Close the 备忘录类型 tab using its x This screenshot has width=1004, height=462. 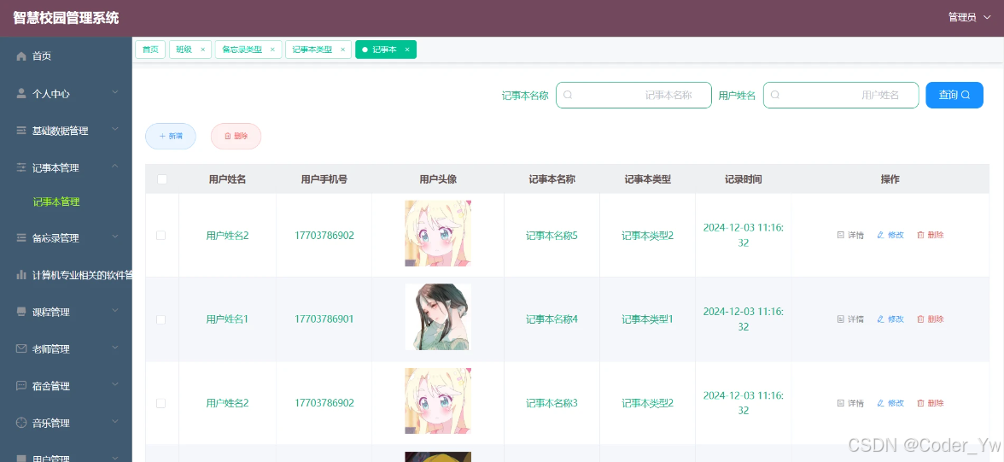click(272, 50)
